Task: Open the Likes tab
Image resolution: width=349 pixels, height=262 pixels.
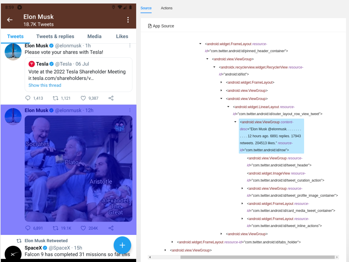Action: [122, 36]
